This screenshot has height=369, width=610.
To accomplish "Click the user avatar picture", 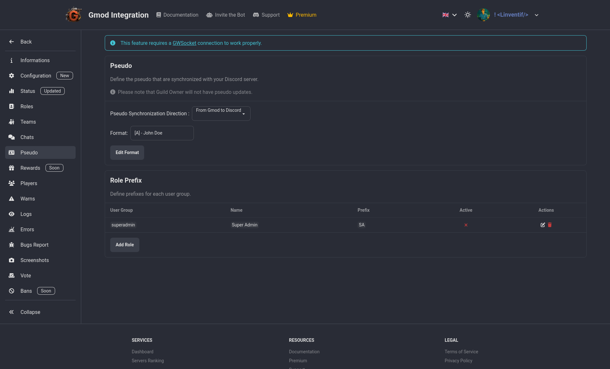I will point(483,15).
